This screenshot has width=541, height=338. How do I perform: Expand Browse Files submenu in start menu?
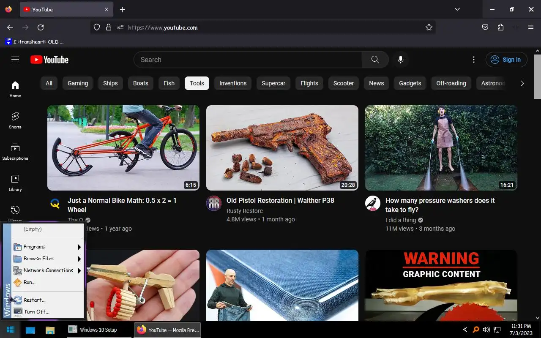(x=47, y=259)
